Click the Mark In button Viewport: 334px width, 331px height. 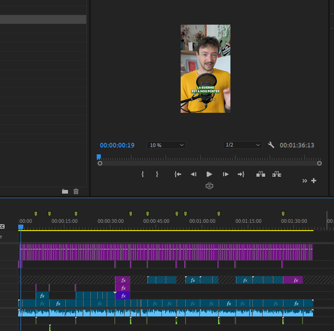pyautogui.click(x=142, y=174)
